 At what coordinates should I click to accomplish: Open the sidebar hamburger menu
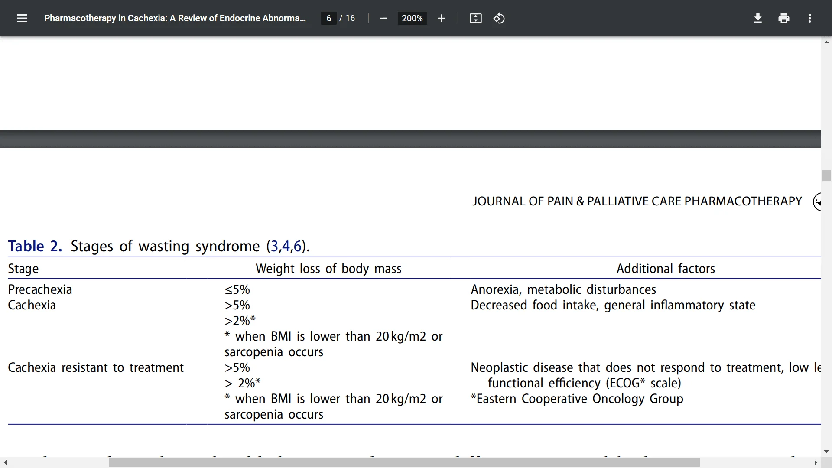click(x=22, y=18)
